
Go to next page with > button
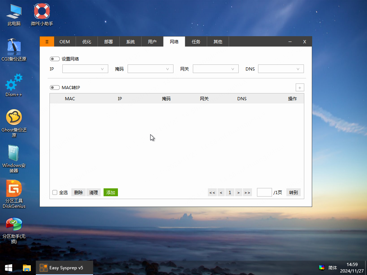point(238,192)
